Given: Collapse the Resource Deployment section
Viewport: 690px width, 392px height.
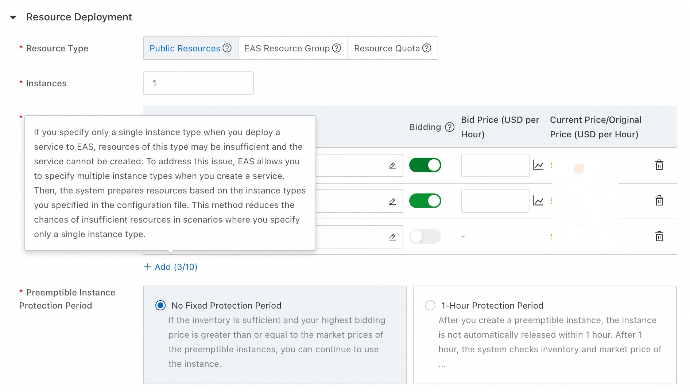Looking at the screenshot, I should click(13, 17).
